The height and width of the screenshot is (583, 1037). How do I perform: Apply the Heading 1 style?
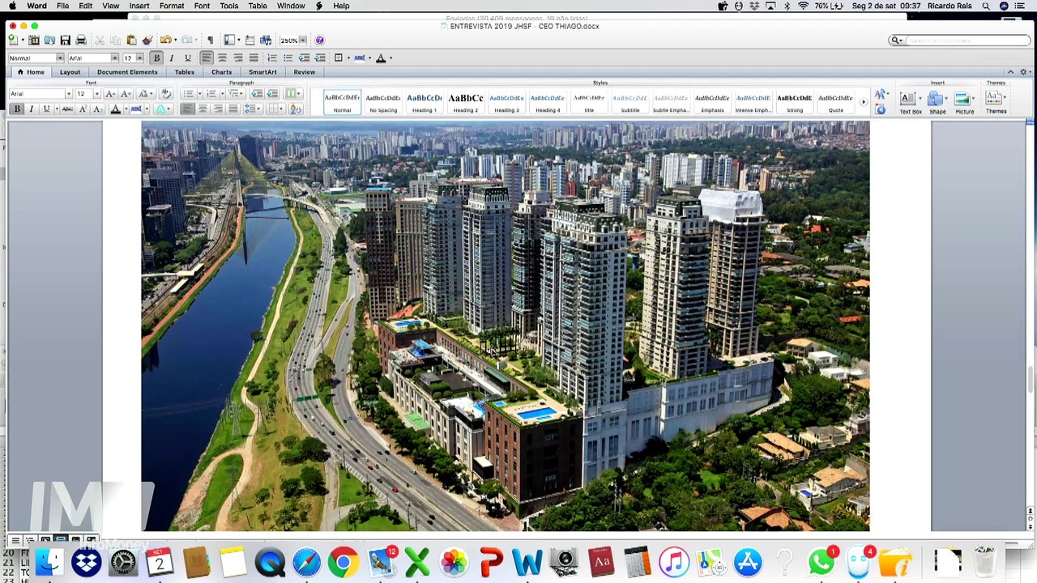[425, 102]
